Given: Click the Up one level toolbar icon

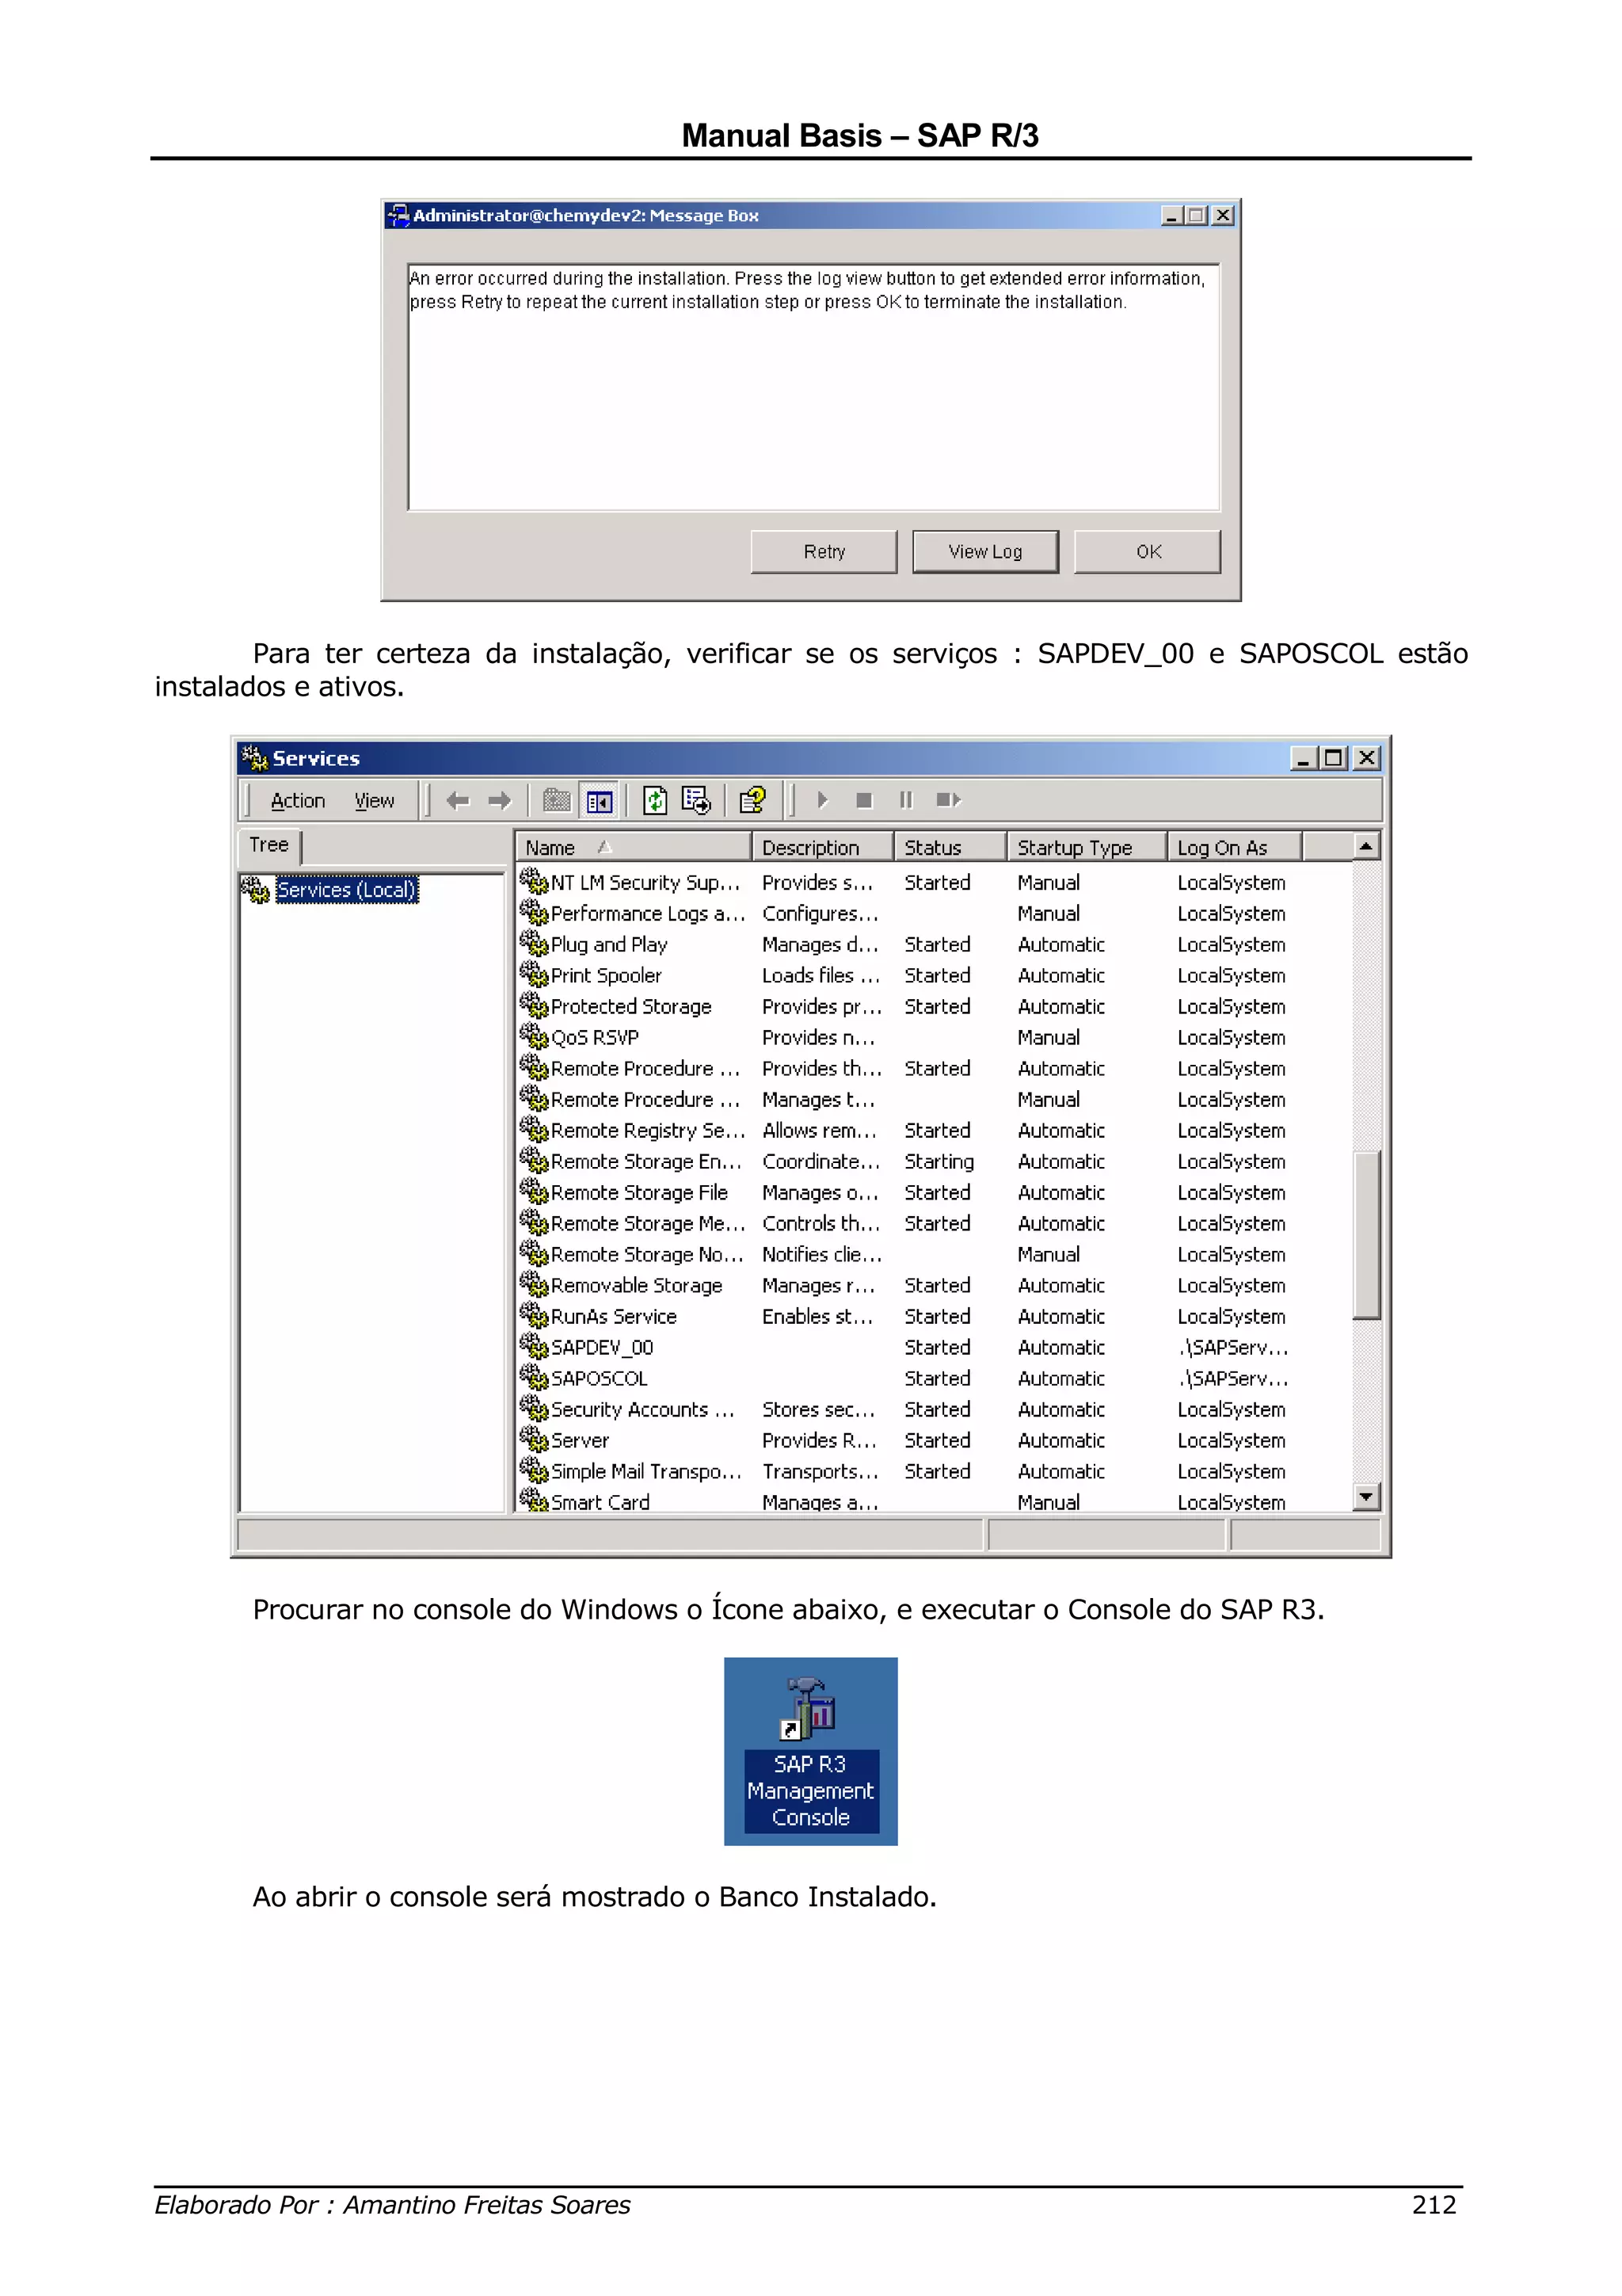Looking at the screenshot, I should tap(557, 800).
